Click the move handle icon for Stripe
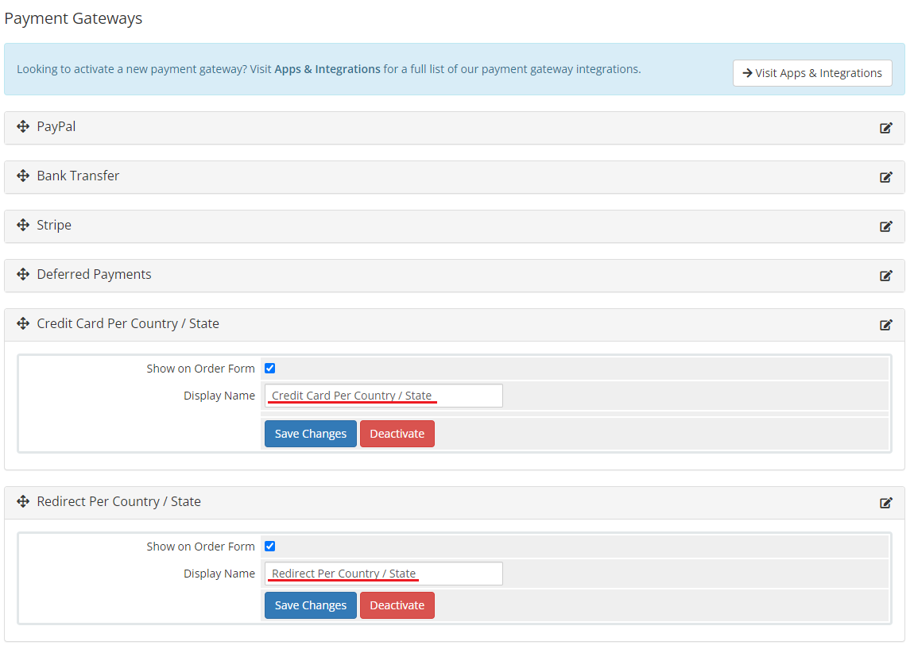The width and height of the screenshot is (914, 653). click(23, 225)
